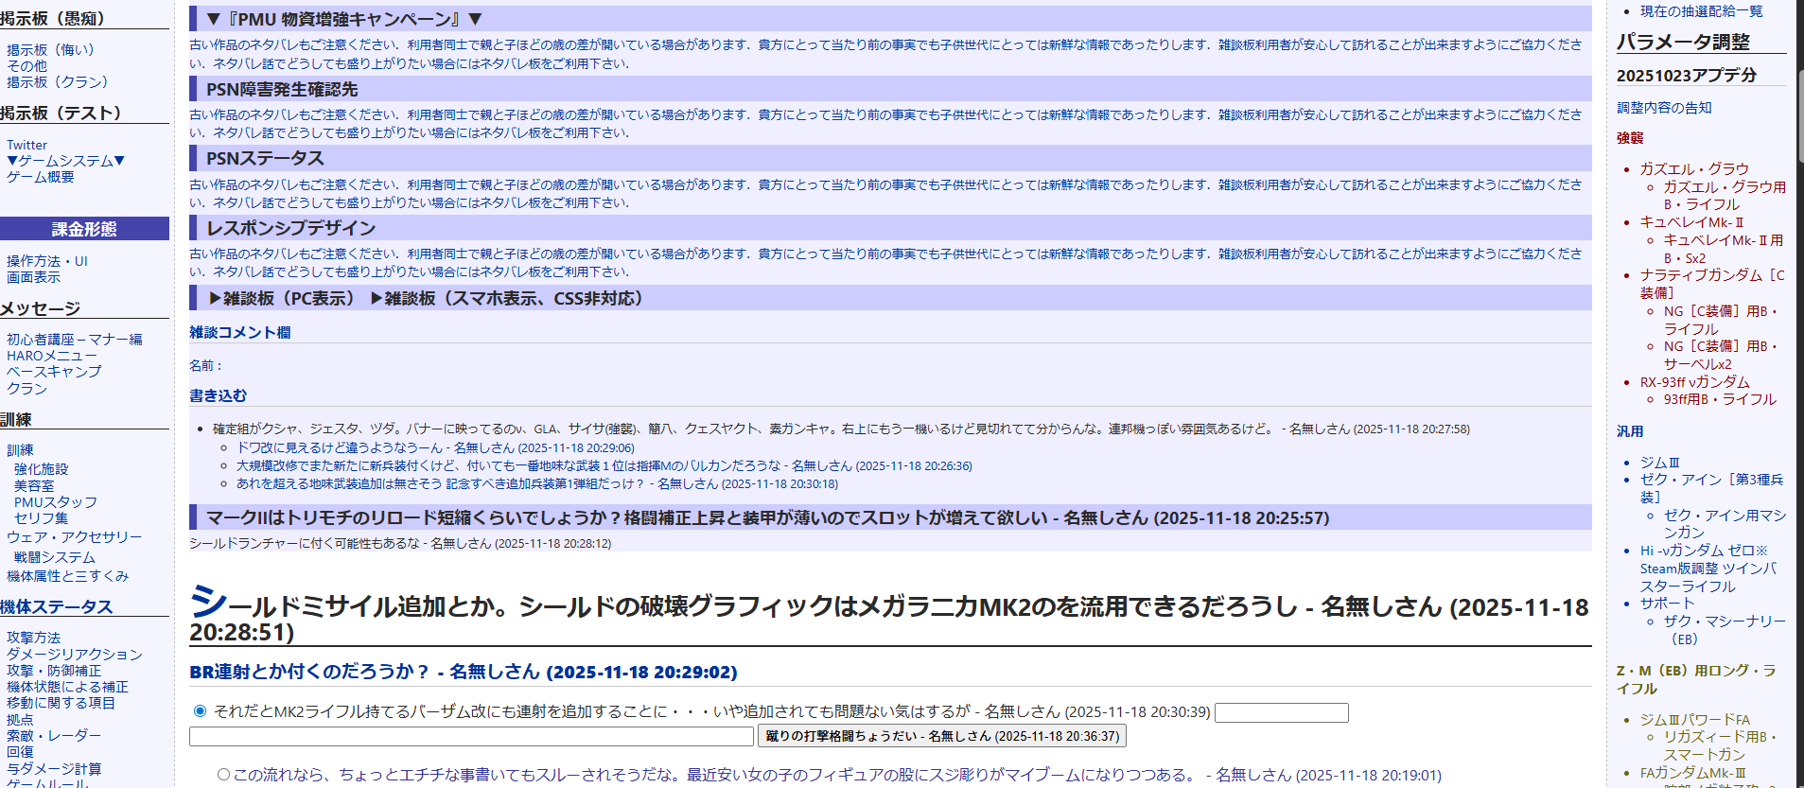
Task: Open the ジムⅢ link under 汎用
Action: pos(1659,462)
